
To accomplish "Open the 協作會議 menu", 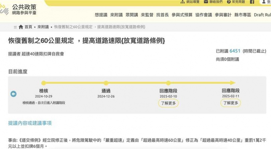I will [204, 15].
